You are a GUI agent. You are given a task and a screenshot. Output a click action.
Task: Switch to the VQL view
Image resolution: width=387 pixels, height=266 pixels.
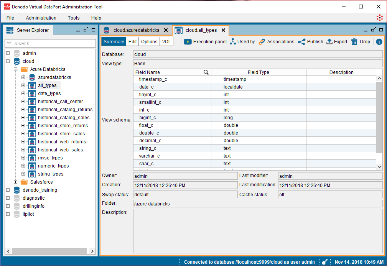click(x=166, y=42)
